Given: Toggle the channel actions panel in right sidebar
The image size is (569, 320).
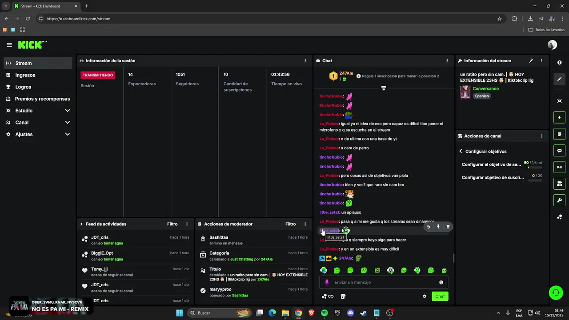Looking at the screenshot, I should [559, 184].
